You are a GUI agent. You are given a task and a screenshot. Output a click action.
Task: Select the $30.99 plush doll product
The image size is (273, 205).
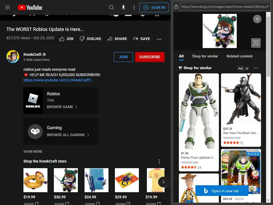[66, 180]
